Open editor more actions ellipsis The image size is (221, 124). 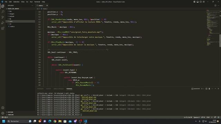(218, 6)
